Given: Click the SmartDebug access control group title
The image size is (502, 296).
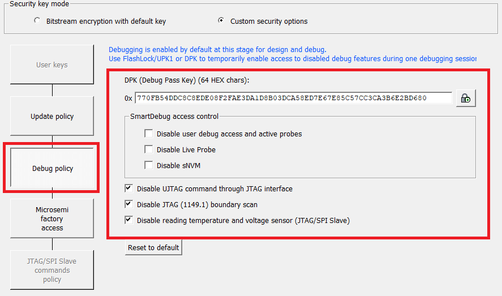Looking at the screenshot, I should click(174, 117).
